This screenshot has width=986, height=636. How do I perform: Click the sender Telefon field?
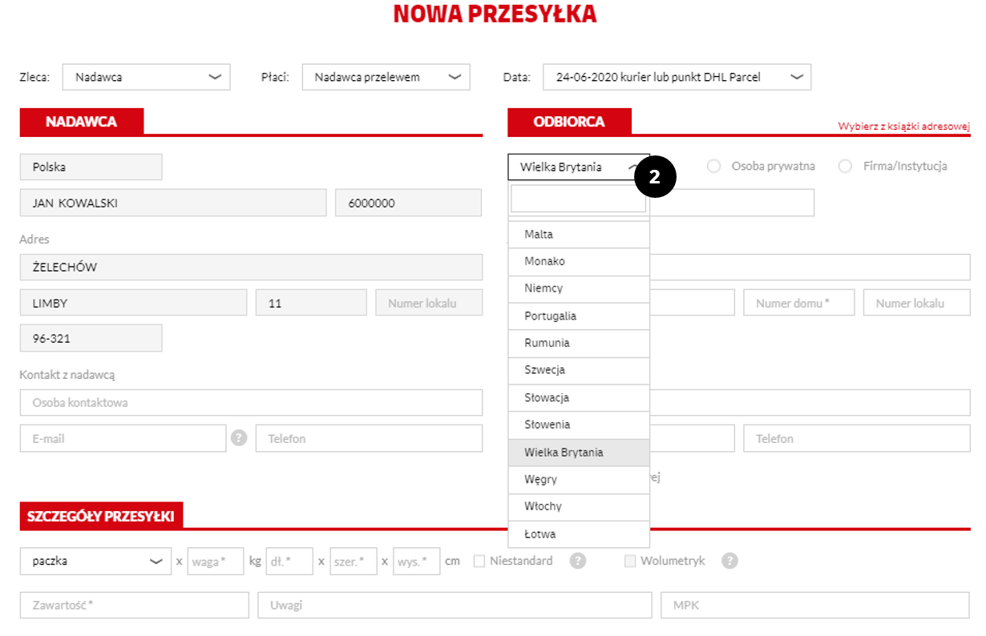(x=369, y=438)
